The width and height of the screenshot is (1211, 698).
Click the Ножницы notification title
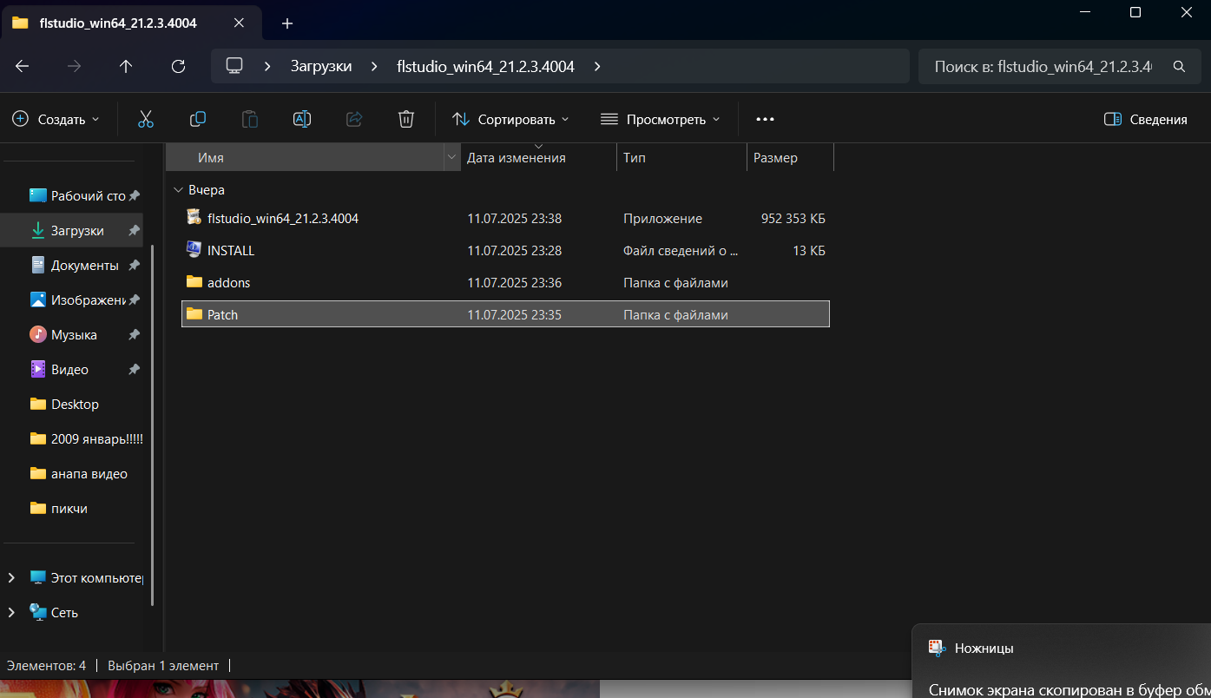[x=984, y=648]
